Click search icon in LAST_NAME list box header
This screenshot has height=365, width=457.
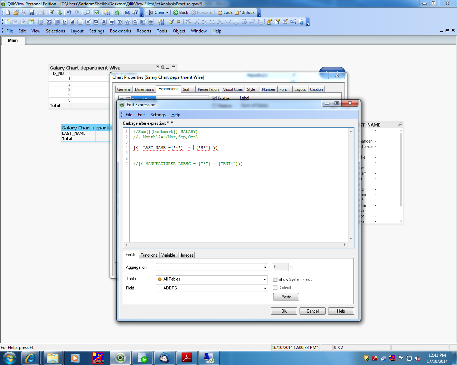click(x=400, y=124)
